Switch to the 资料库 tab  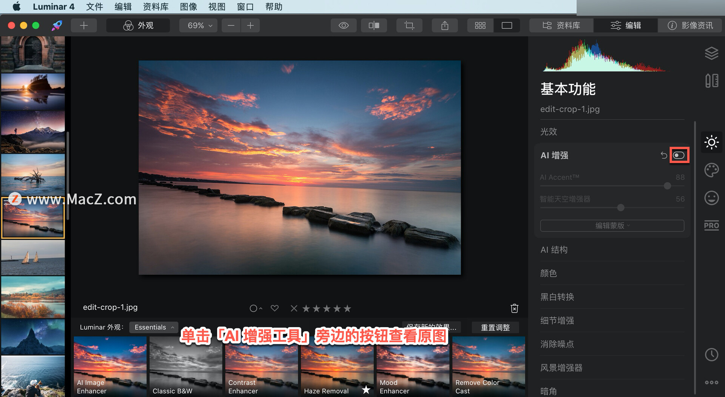[561, 25]
